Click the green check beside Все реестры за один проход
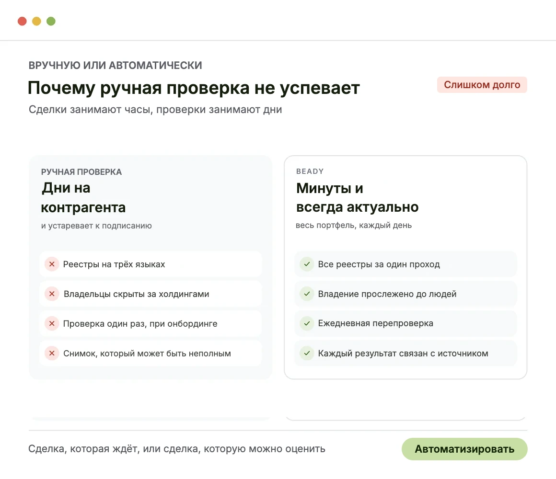 (x=307, y=264)
